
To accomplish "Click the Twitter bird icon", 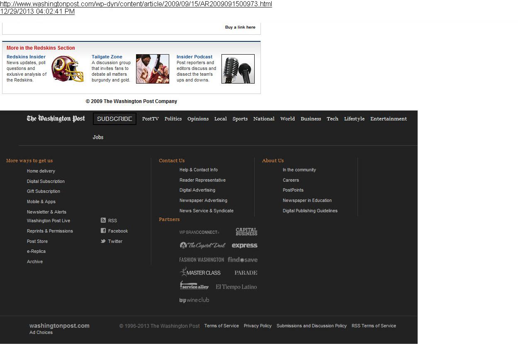I will (x=103, y=241).
